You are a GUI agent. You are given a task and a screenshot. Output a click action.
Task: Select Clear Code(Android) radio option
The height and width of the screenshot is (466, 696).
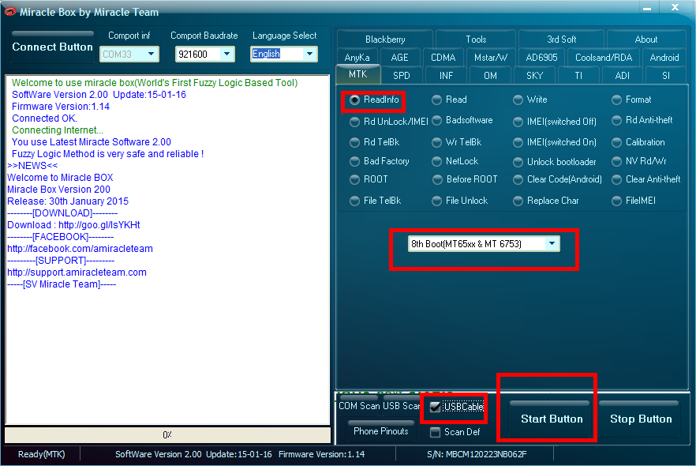(557, 179)
